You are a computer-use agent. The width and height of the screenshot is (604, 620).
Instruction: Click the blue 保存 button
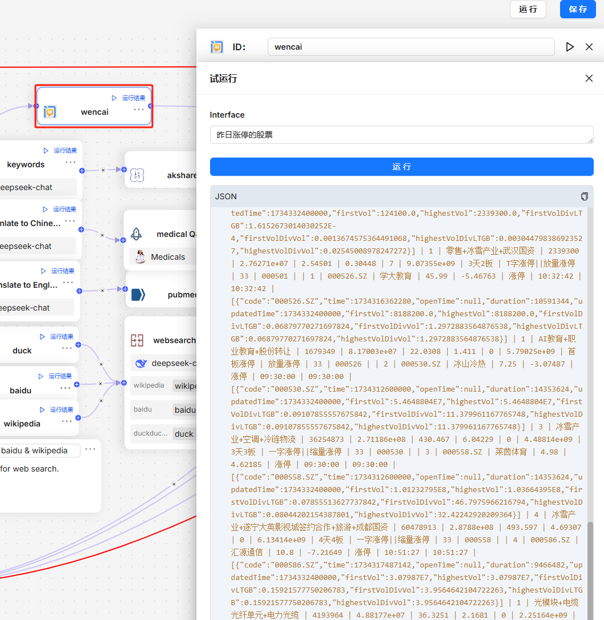[578, 9]
